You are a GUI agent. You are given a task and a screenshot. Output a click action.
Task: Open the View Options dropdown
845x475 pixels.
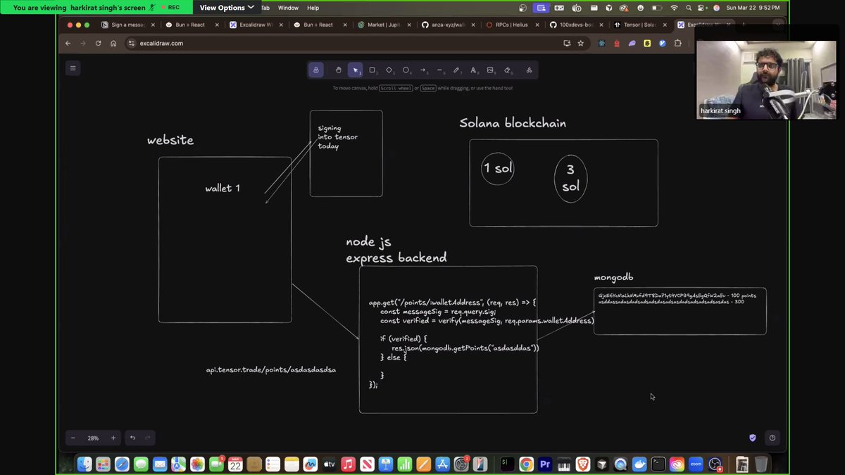(226, 8)
